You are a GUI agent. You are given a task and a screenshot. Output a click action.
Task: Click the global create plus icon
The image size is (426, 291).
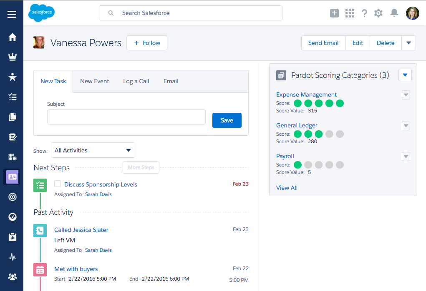pos(334,13)
